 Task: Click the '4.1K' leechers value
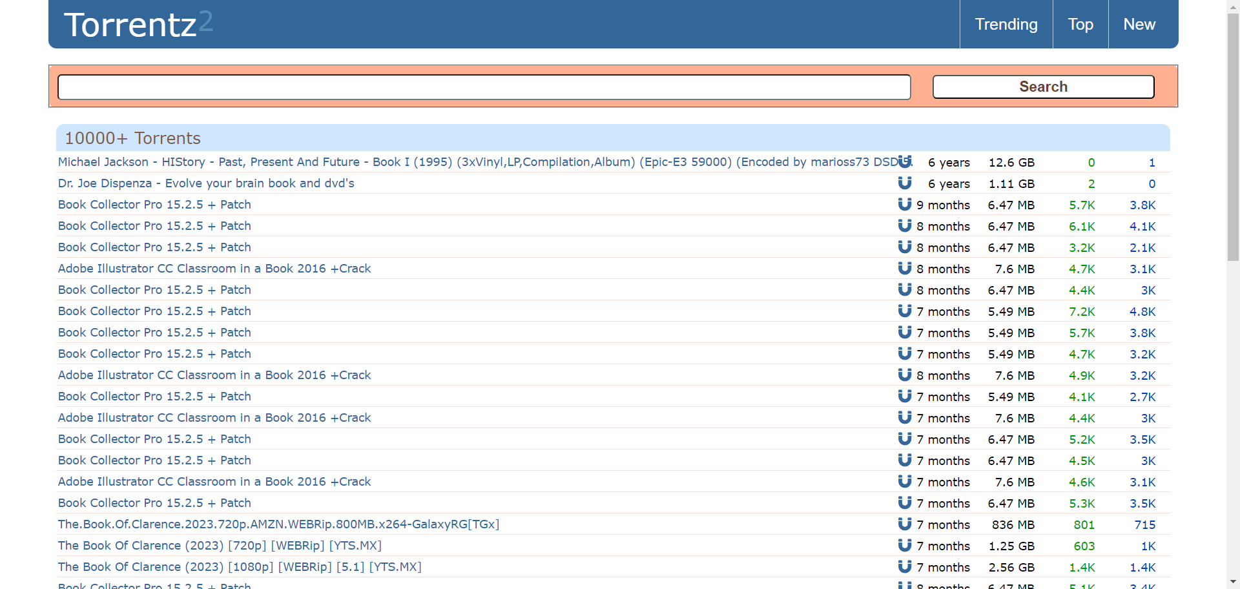tap(1142, 227)
